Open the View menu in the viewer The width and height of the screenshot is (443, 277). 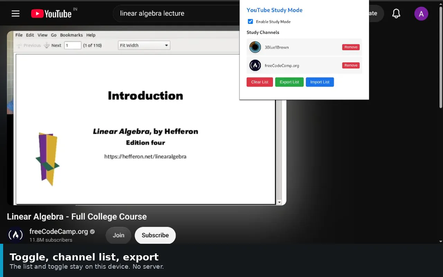(43, 35)
